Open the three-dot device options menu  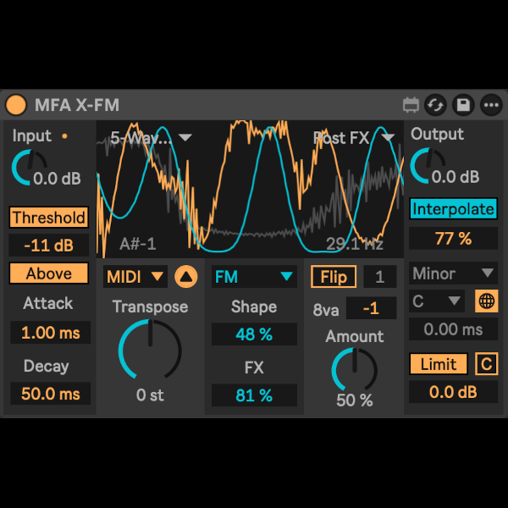491,105
